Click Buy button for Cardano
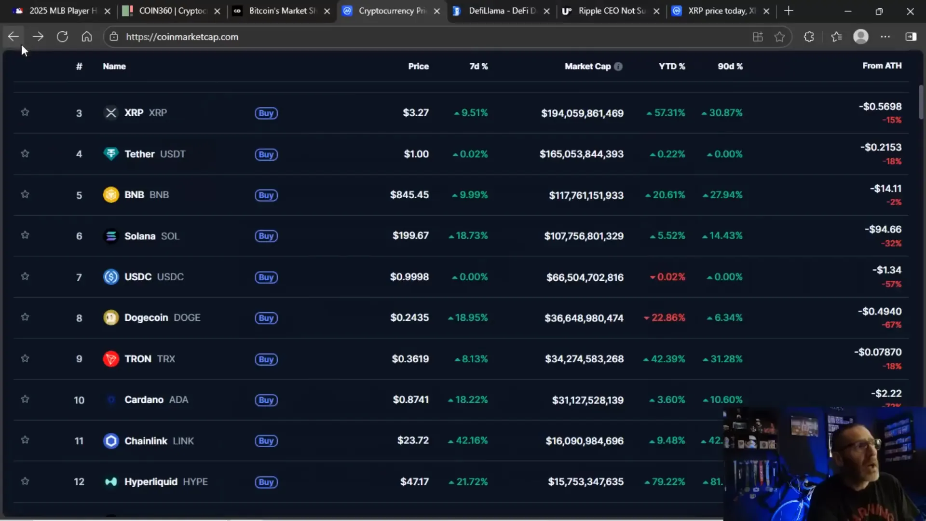 pyautogui.click(x=266, y=400)
